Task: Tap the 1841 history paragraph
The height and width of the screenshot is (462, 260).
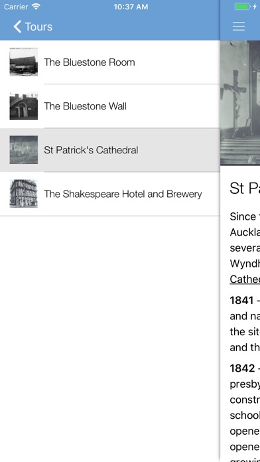Action: (x=245, y=324)
